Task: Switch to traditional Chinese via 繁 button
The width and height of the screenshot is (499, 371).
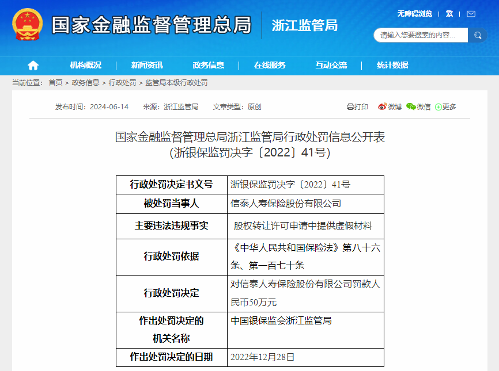Action: [x=449, y=13]
